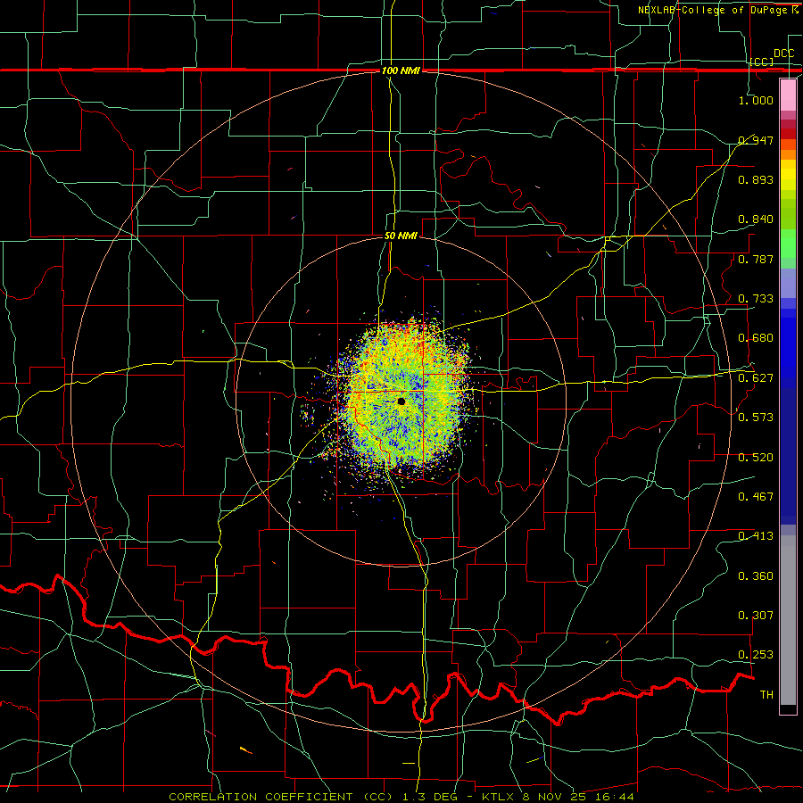
Task: Click "CORRELATION COEFFICIENT (CC)" in bottom caption
Action: tap(281, 797)
